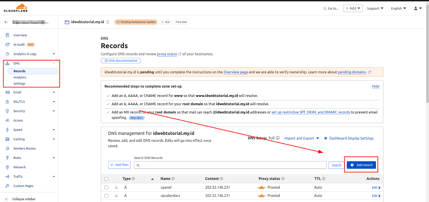This screenshot has height=202, width=429.
Task: Open DNS documentation link
Action: 121,61
